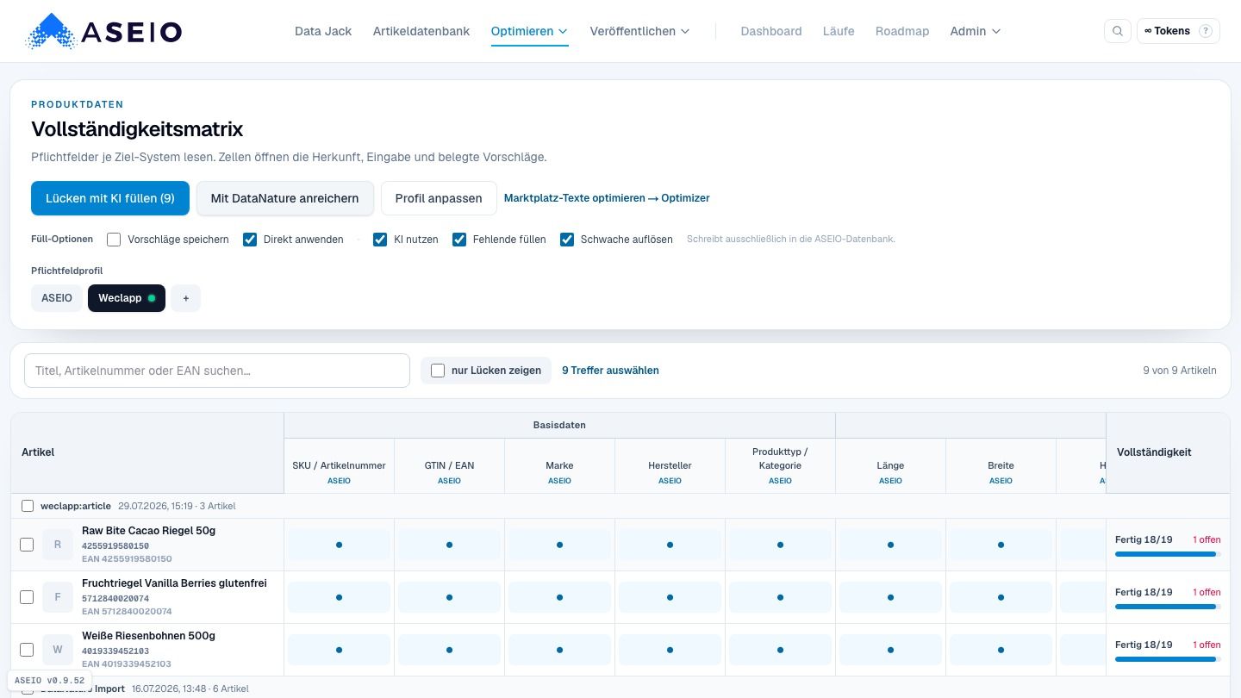
Task: Open Artikeldatenbank in navigation
Action: (421, 31)
